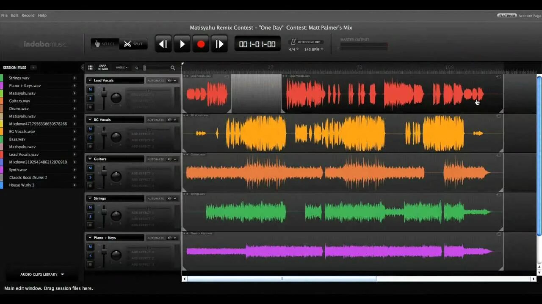
Task: Open the 4/4 time signature dropdown
Action: 293,49
